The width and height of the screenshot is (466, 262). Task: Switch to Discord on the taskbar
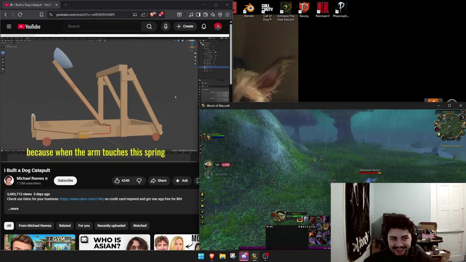click(244, 256)
